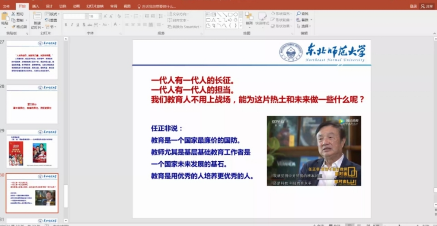Click the New Slide (新建幻灯片) icon
437x226 pixels.
[37, 16]
